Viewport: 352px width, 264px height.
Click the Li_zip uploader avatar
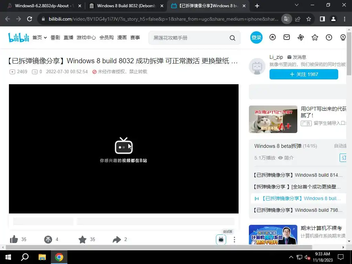257,67
